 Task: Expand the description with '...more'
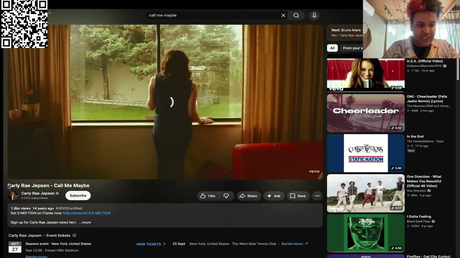(85, 223)
